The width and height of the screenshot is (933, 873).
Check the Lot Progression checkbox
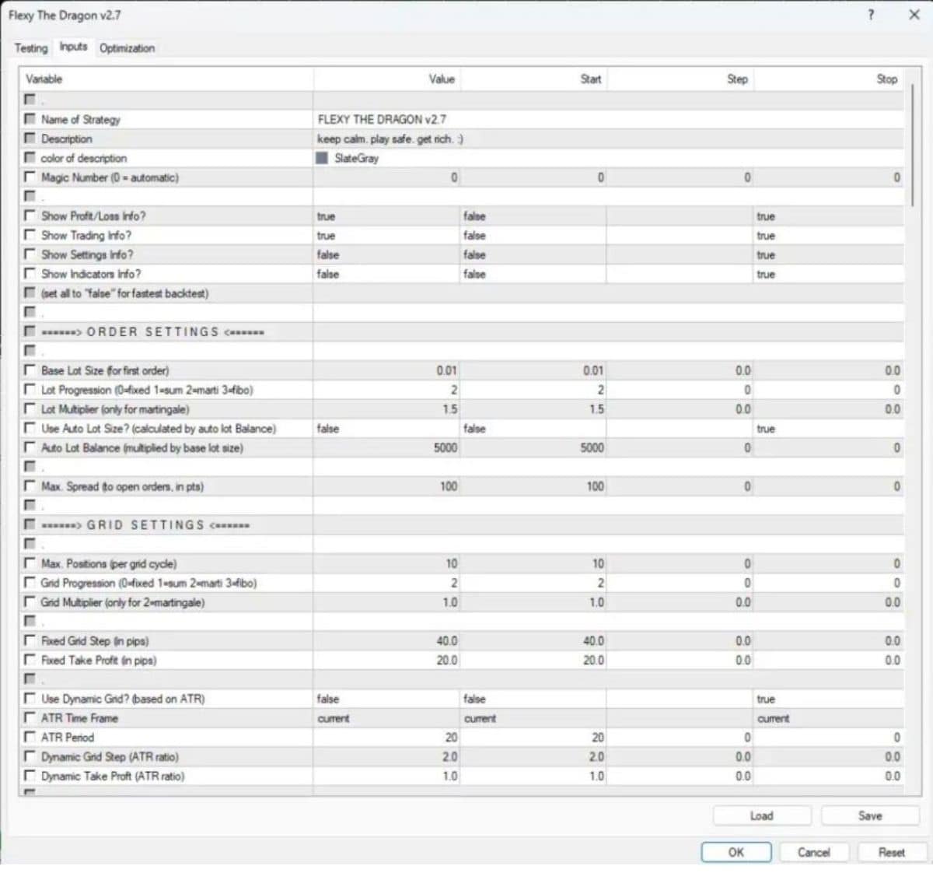[x=30, y=390]
